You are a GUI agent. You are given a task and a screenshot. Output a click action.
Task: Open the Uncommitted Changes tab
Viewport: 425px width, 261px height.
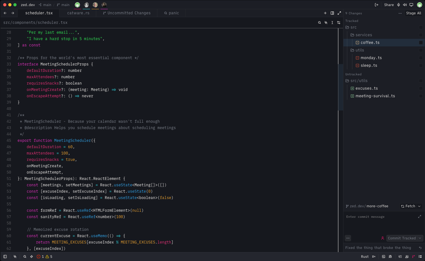(x=127, y=13)
